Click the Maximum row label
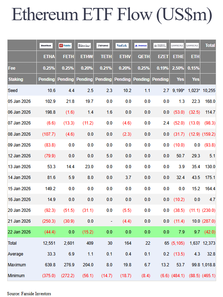This screenshot has width=223, height=297. (x=17, y=265)
